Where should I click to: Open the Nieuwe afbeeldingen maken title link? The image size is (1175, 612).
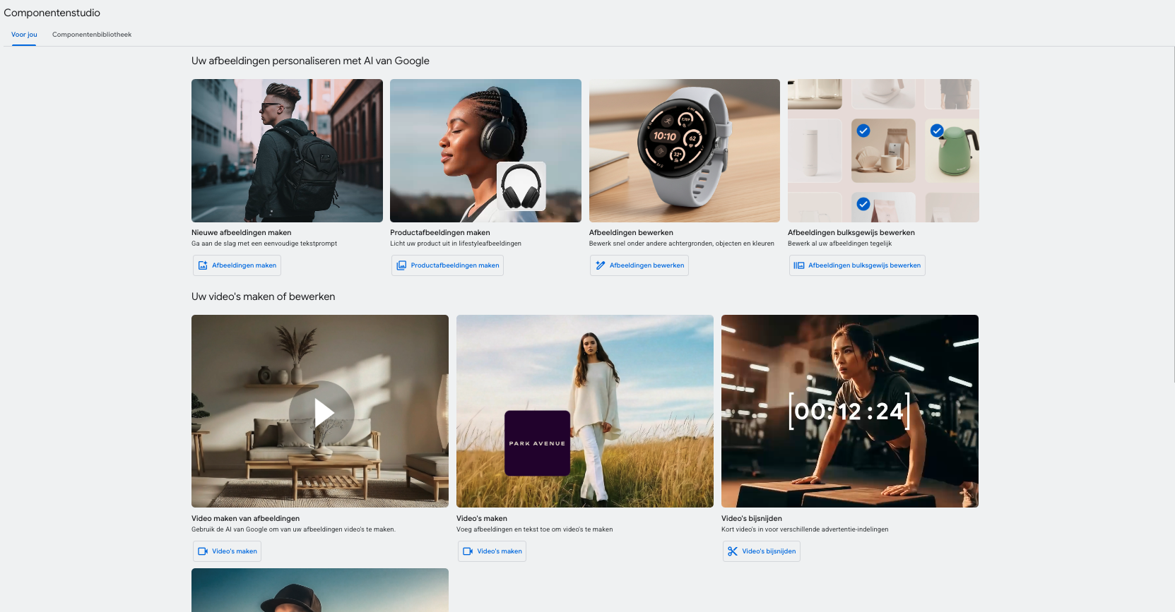pyautogui.click(x=241, y=232)
